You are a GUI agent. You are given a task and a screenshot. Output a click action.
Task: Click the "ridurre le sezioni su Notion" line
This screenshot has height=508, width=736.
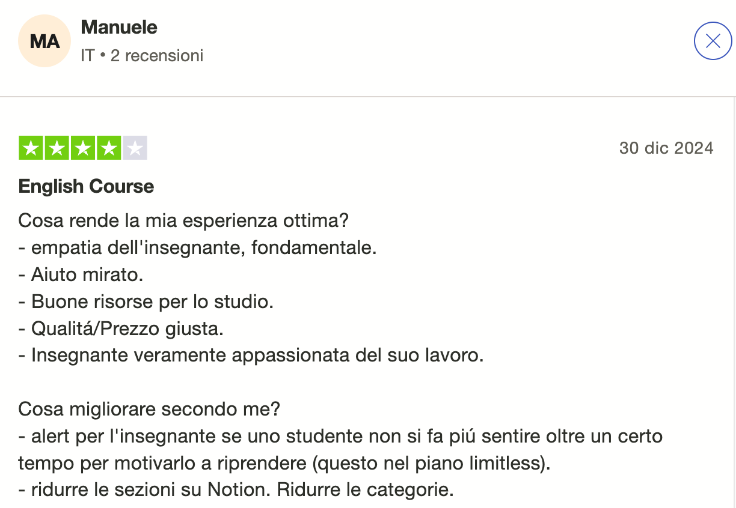236,490
